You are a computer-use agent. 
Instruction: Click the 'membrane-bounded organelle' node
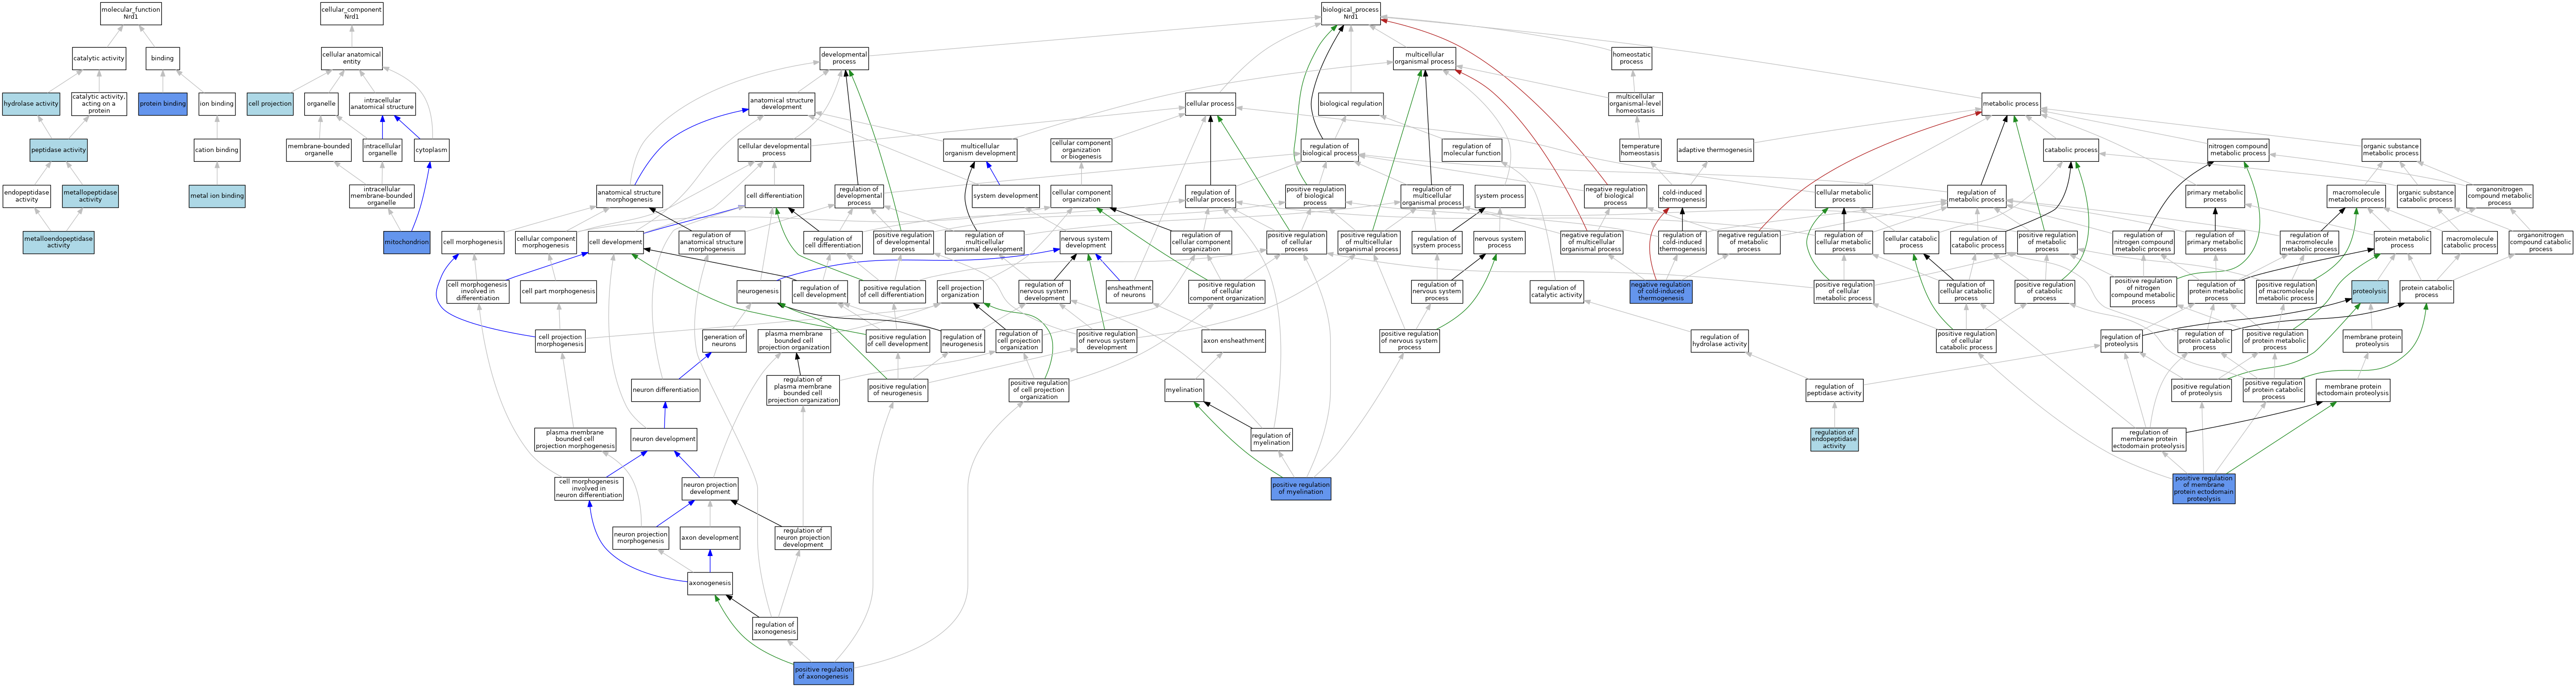tap(319, 150)
